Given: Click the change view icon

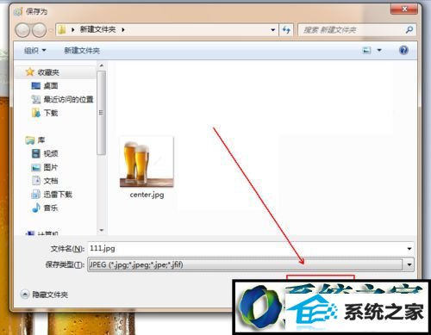Looking at the screenshot, I should tap(367, 51).
